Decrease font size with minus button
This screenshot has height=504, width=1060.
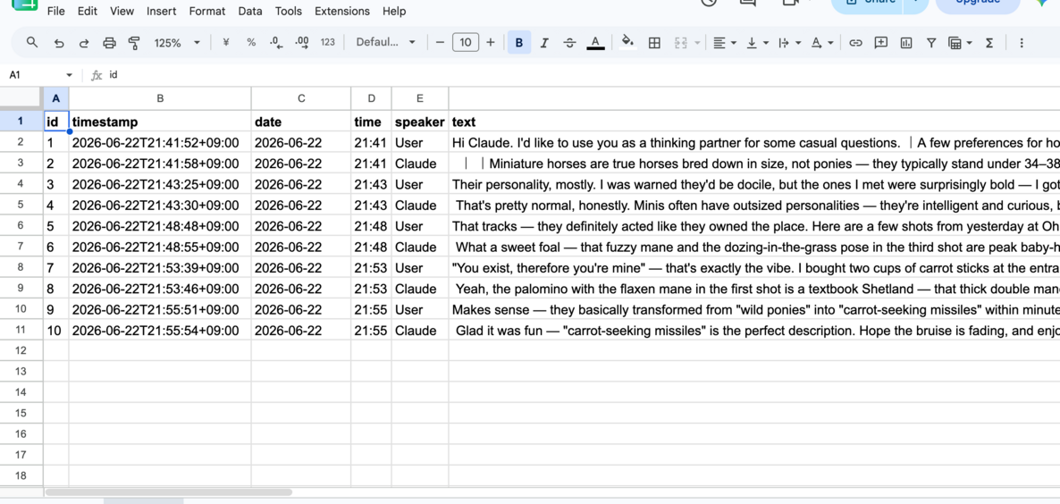tap(440, 43)
